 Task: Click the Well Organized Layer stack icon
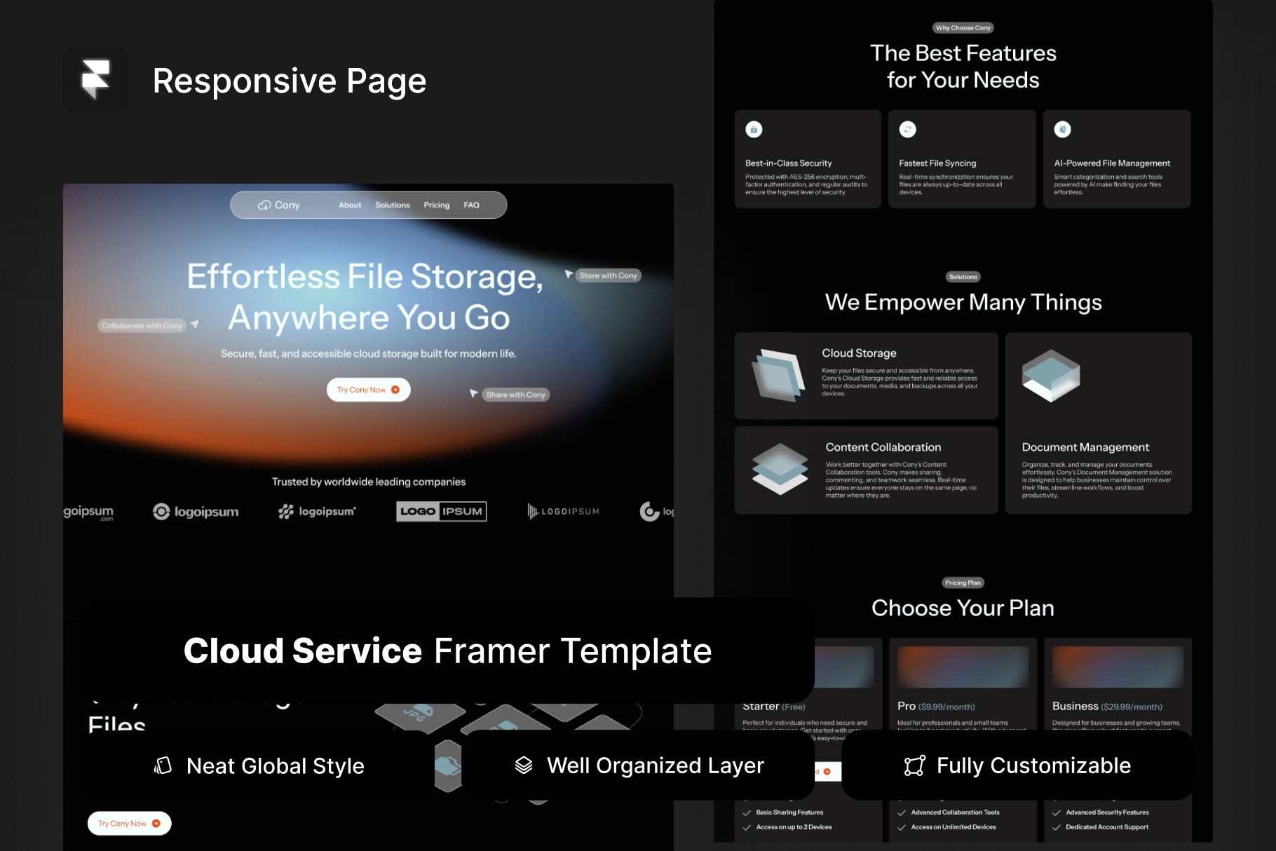click(x=524, y=765)
